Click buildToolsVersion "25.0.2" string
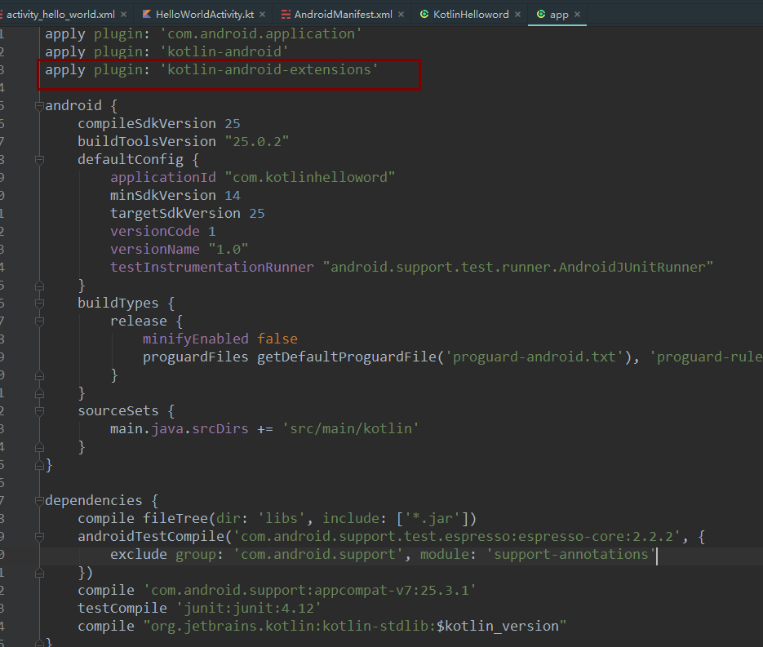Image resolution: width=763 pixels, height=647 pixels. coord(256,142)
